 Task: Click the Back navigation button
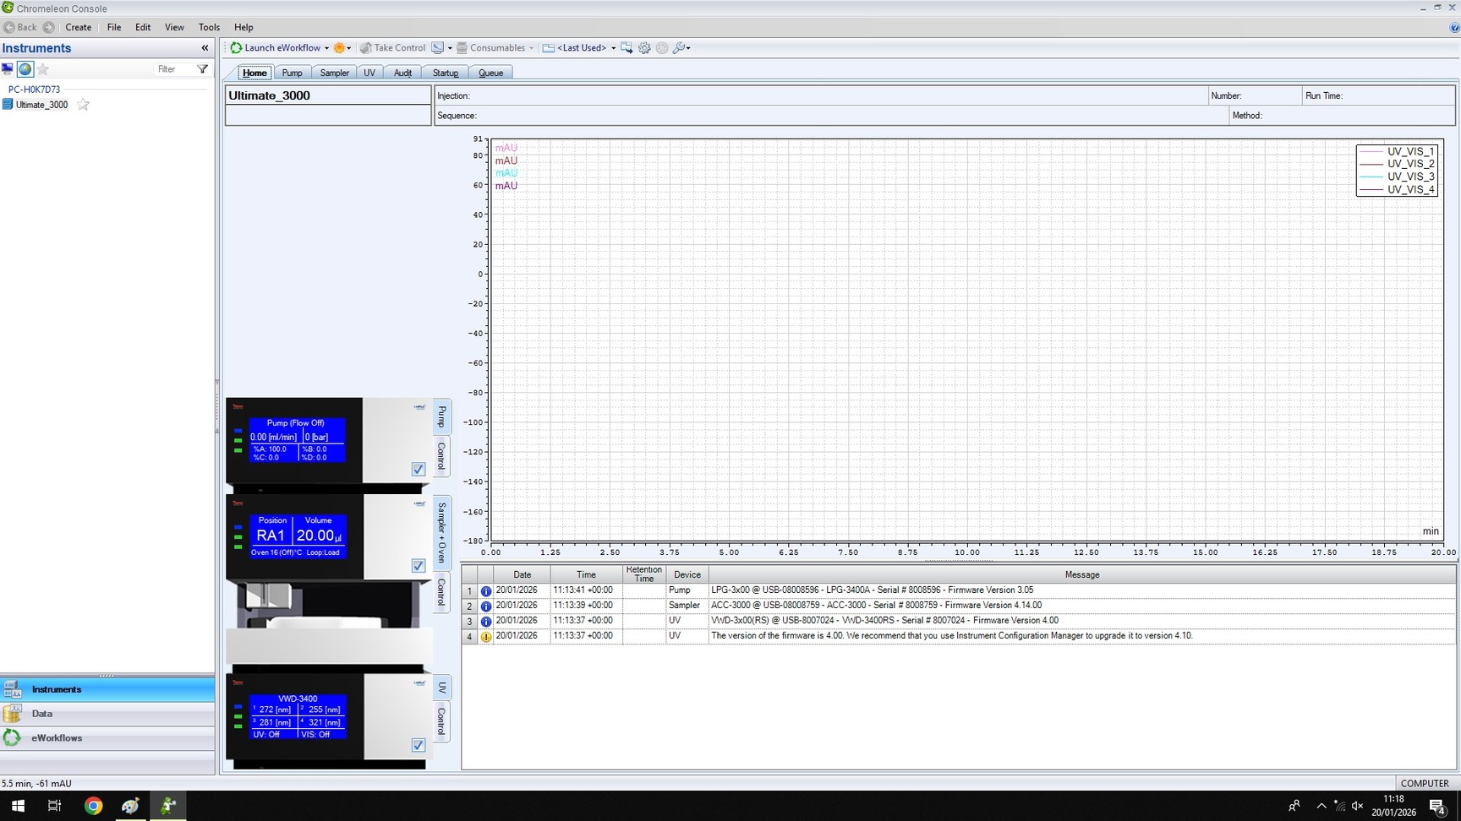[x=22, y=27]
